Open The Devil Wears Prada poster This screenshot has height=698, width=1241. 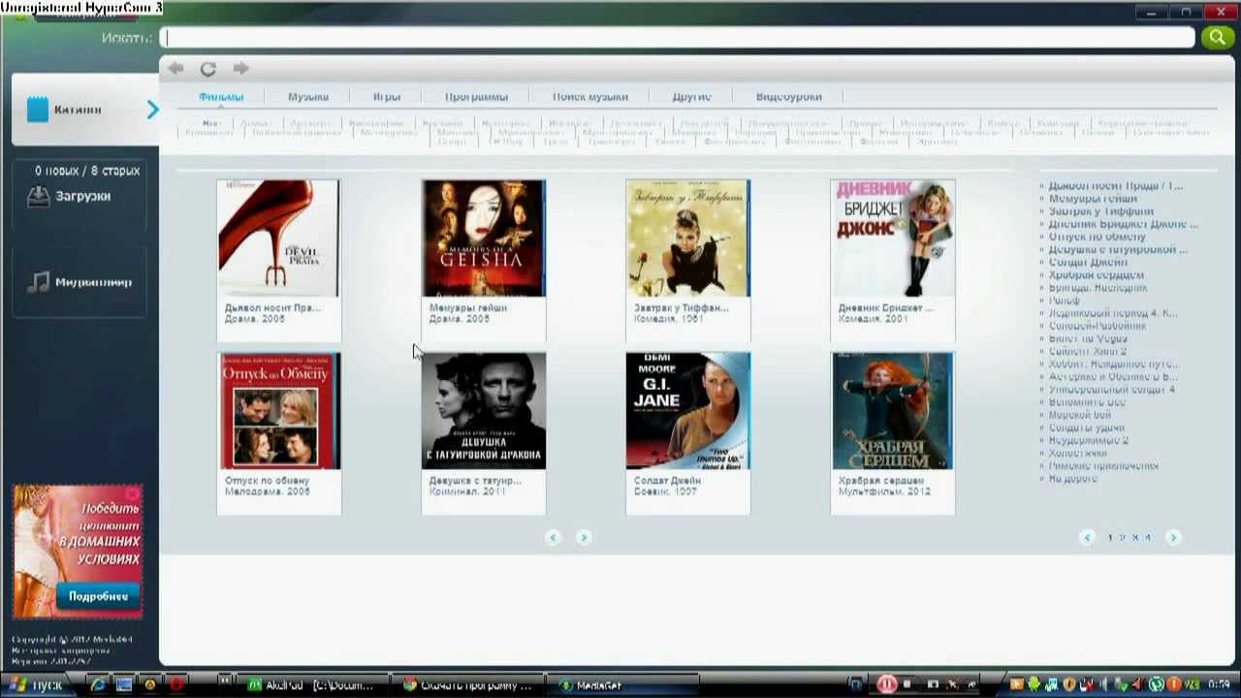coord(278,238)
